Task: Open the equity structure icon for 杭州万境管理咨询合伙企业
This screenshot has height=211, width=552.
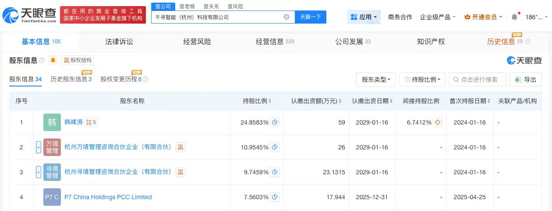Action: tap(180, 147)
